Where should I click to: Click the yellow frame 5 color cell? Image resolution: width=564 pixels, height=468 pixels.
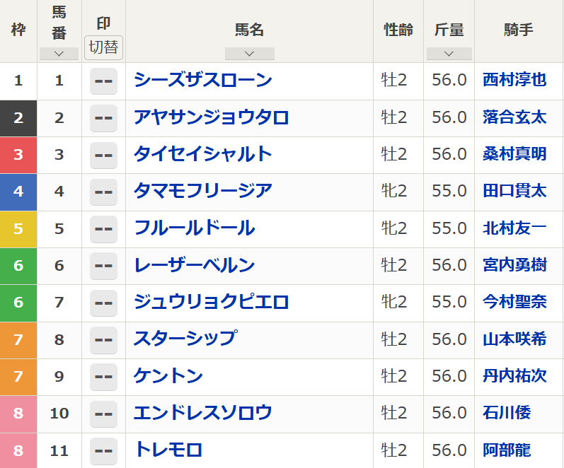18,228
